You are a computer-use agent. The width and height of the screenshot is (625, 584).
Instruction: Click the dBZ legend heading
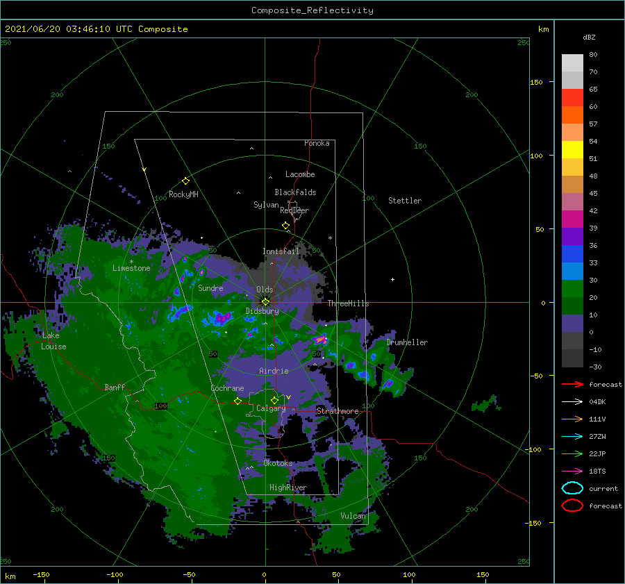click(x=589, y=37)
